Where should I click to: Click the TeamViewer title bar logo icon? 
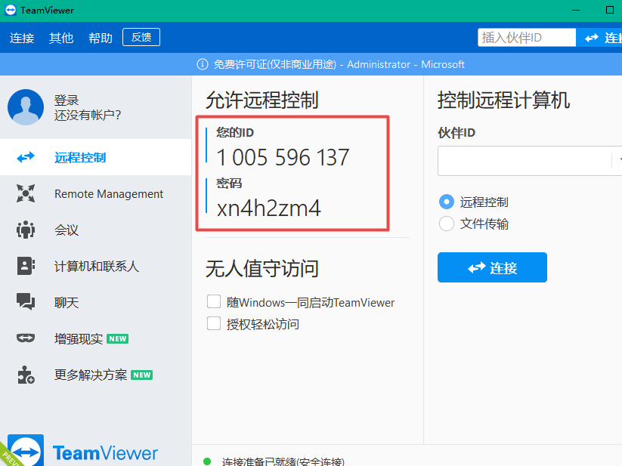coord(11,10)
